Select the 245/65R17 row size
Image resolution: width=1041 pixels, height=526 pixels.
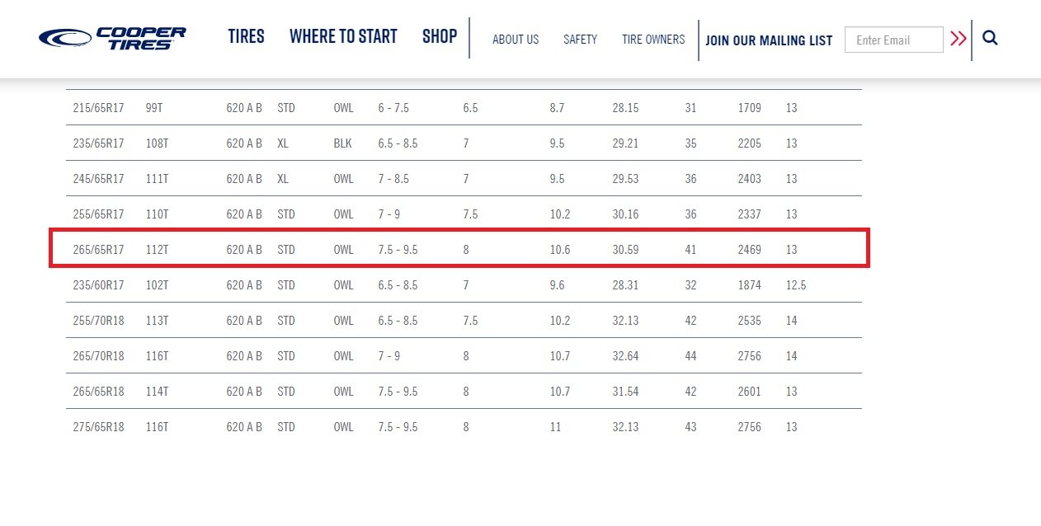98,179
